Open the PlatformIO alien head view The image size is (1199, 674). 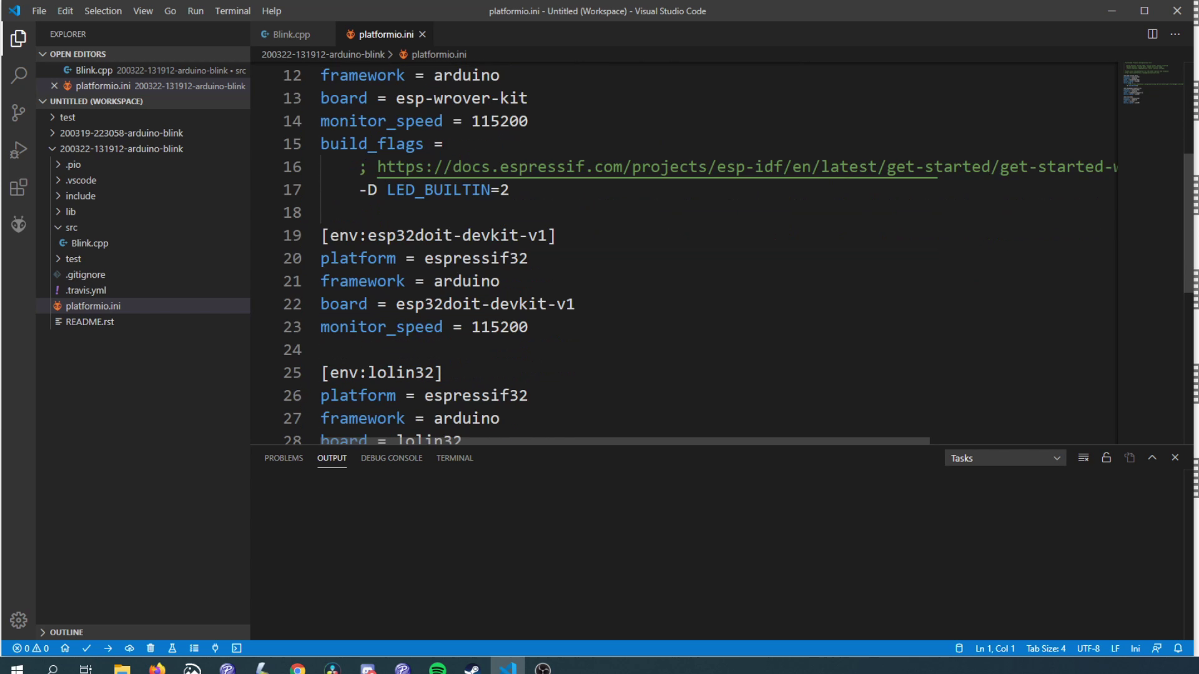(x=18, y=224)
